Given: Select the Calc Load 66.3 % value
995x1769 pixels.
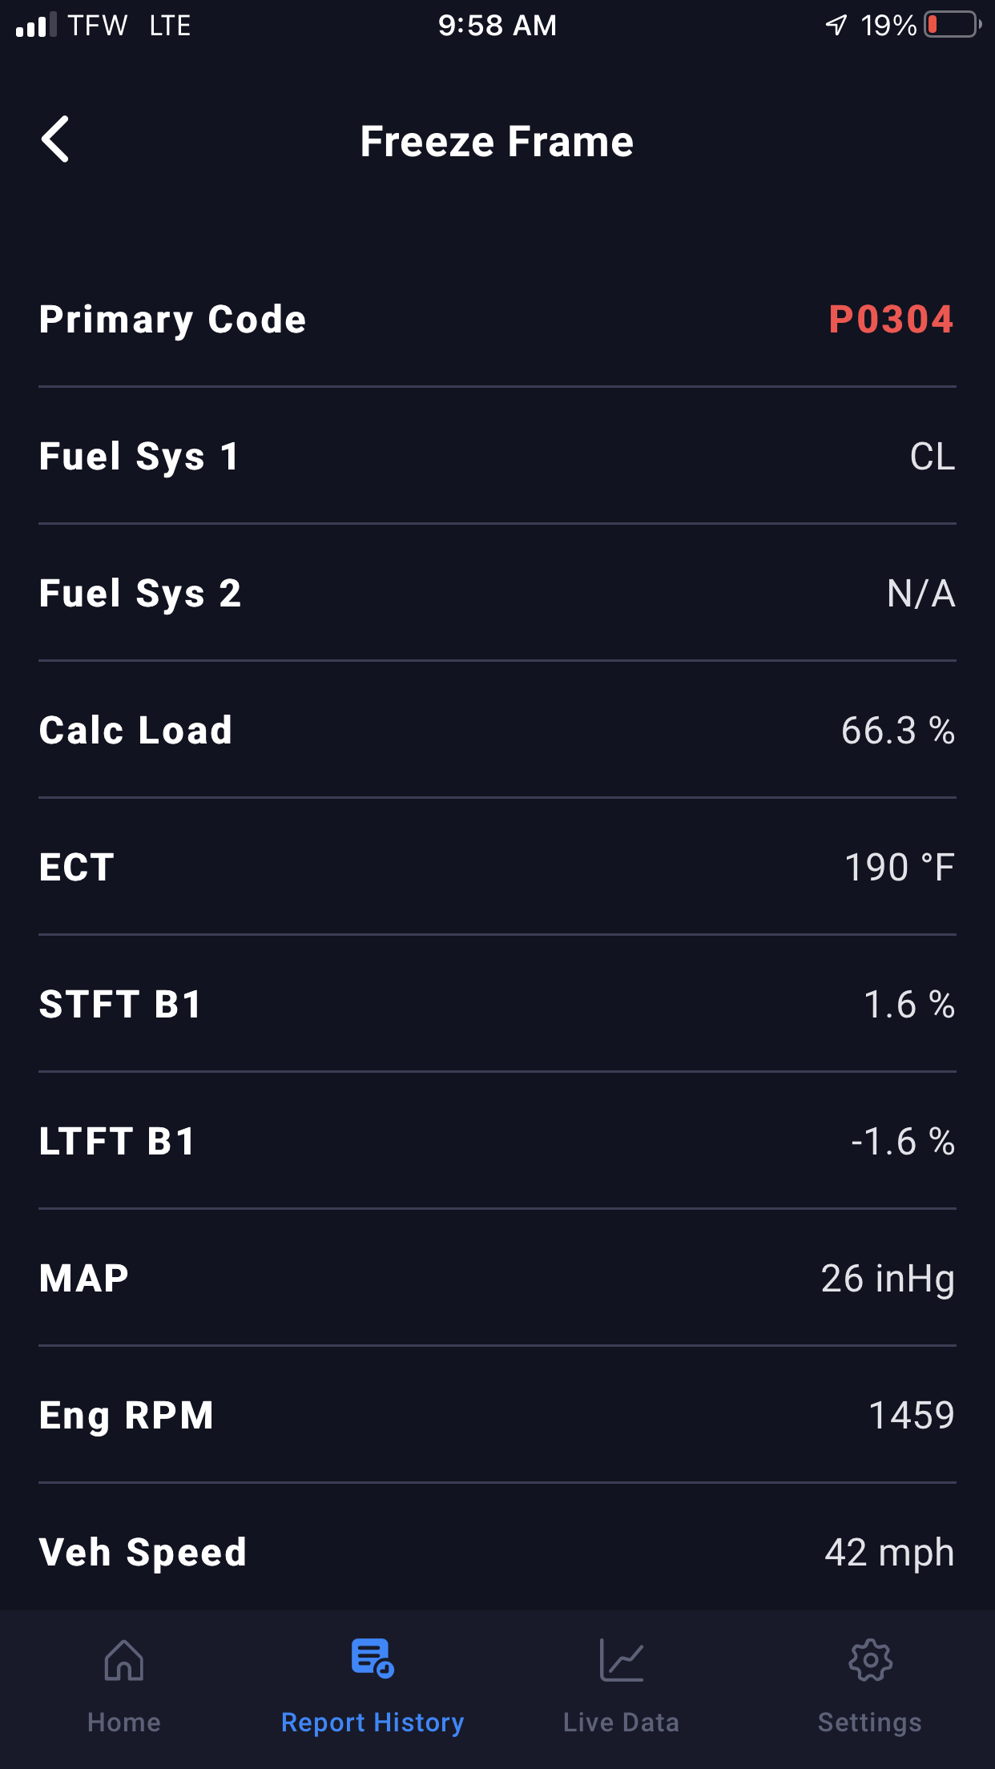Looking at the screenshot, I should click(x=897, y=731).
